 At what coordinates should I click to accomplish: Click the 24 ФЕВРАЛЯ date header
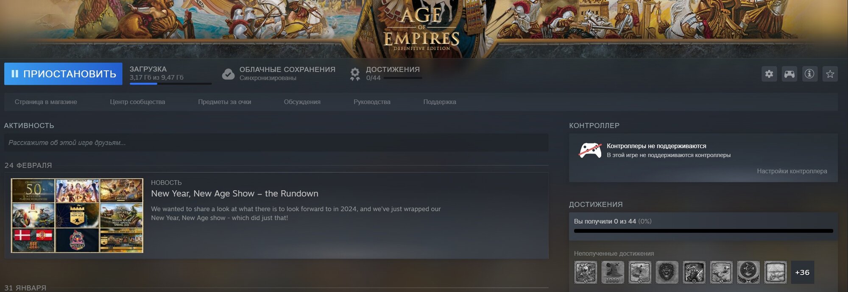click(x=28, y=165)
